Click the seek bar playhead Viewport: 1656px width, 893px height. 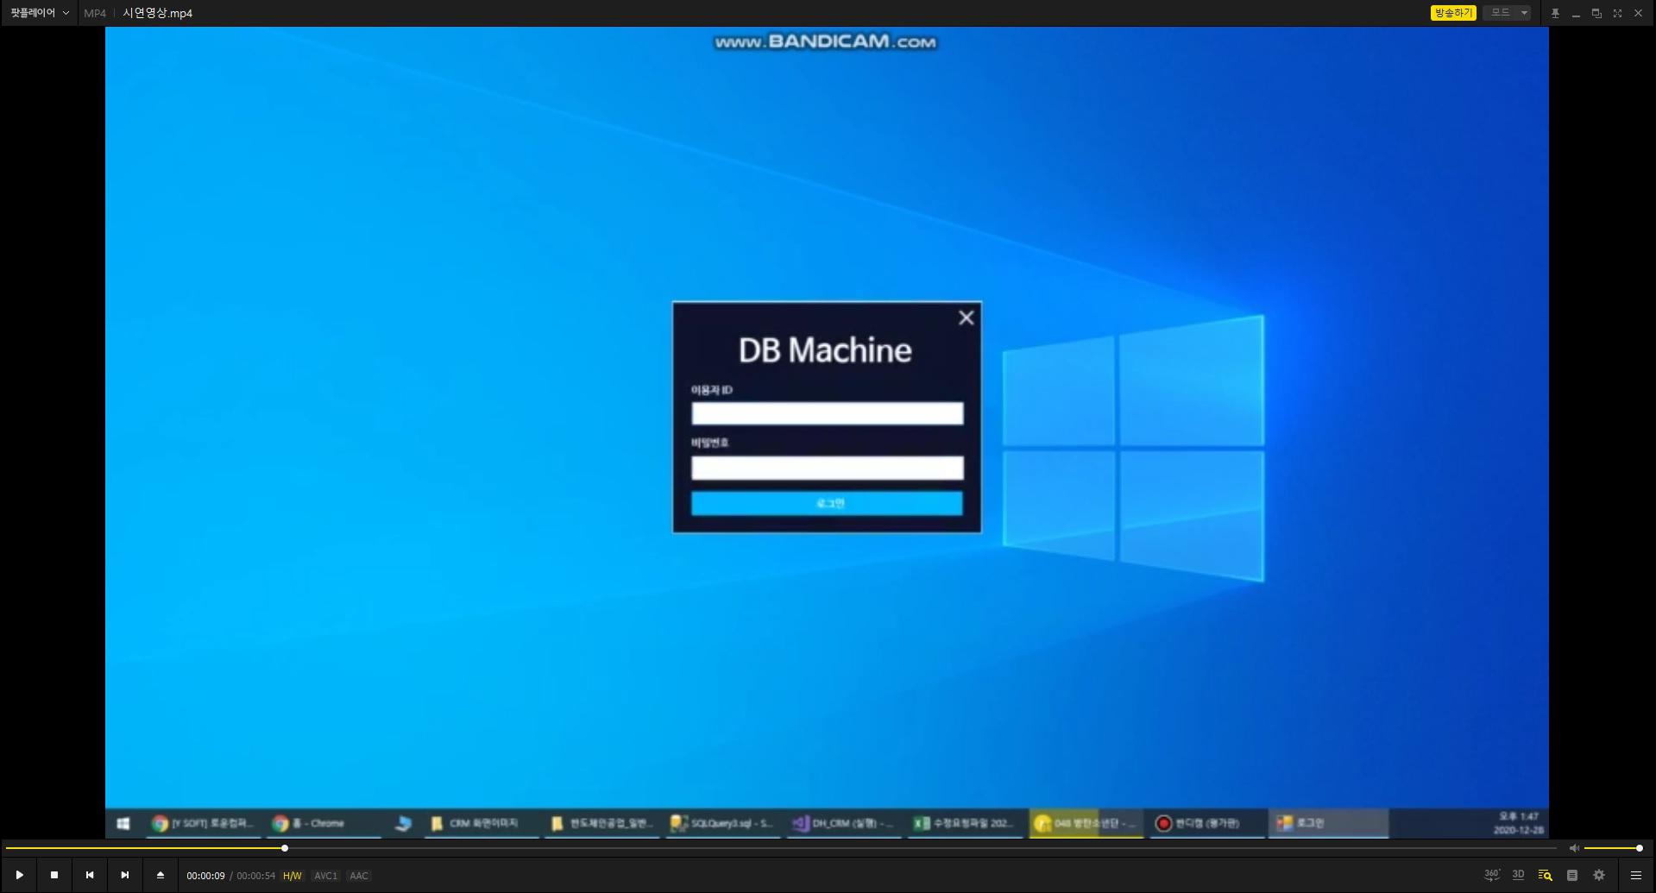pyautogui.click(x=285, y=848)
